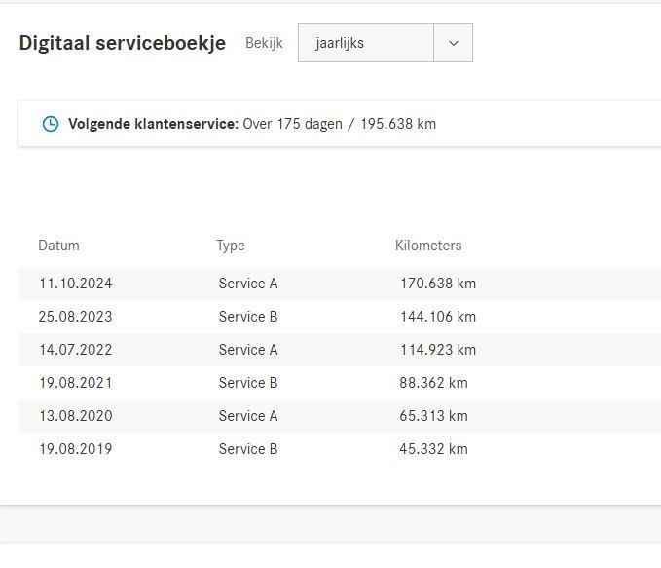661x568 pixels.
Task: Click the 45.332 km mileage value
Action: click(x=433, y=449)
